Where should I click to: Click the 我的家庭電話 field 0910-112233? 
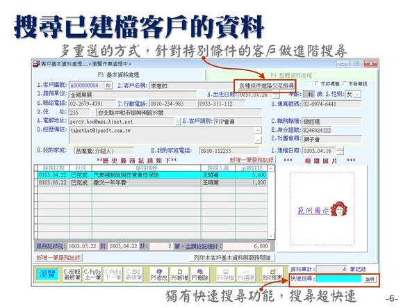pos(229,151)
